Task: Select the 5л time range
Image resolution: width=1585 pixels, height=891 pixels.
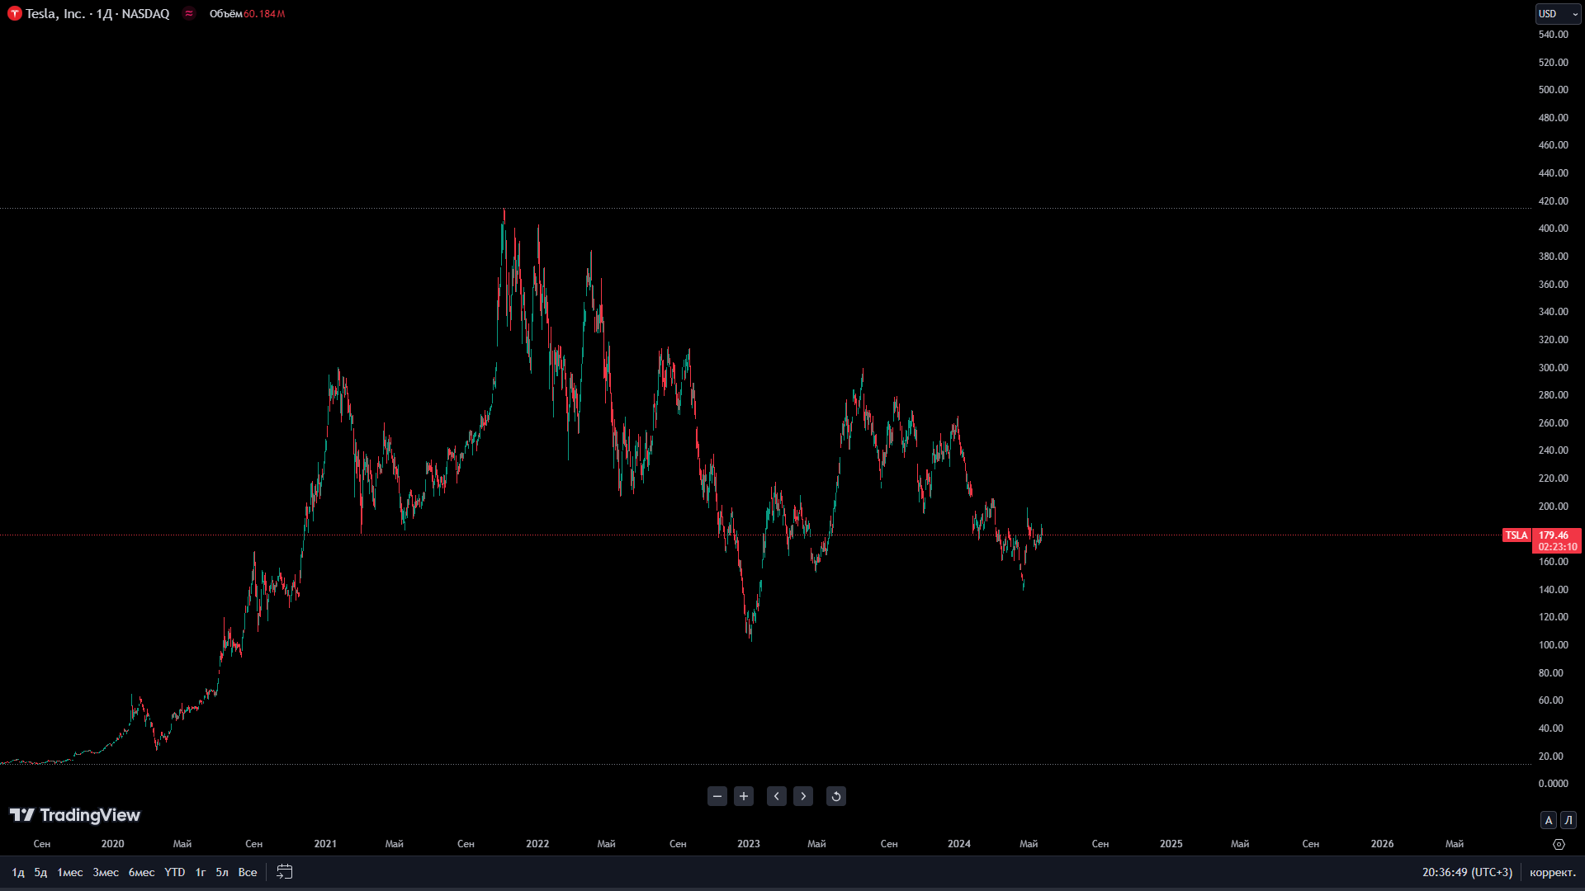Action: [222, 872]
